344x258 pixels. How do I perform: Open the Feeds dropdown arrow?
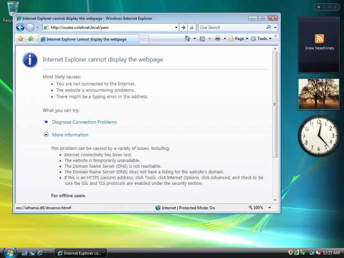[x=210, y=39]
